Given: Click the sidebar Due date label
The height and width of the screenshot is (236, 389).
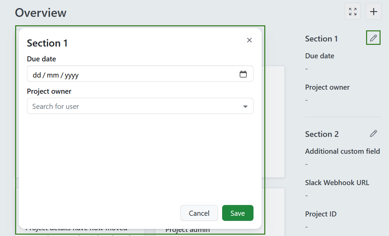Looking at the screenshot, I should (320, 56).
